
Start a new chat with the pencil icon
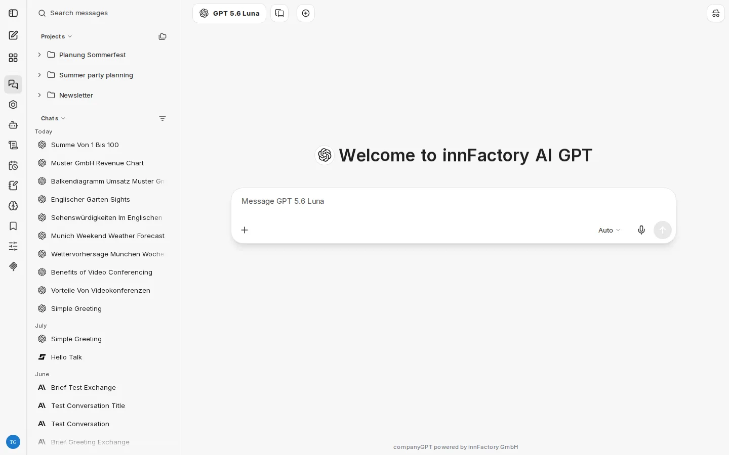pos(13,35)
